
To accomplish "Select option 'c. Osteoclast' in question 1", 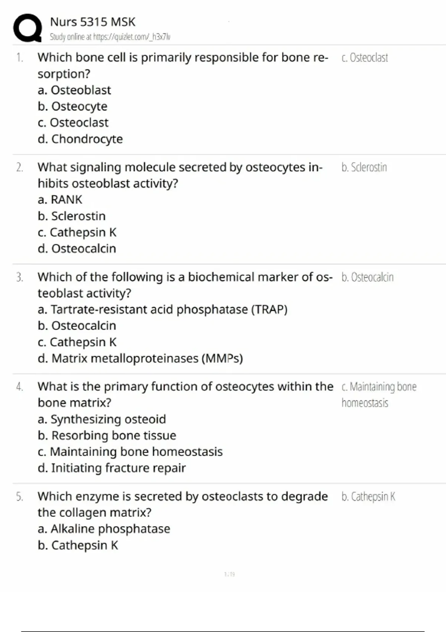I will 73,122.
